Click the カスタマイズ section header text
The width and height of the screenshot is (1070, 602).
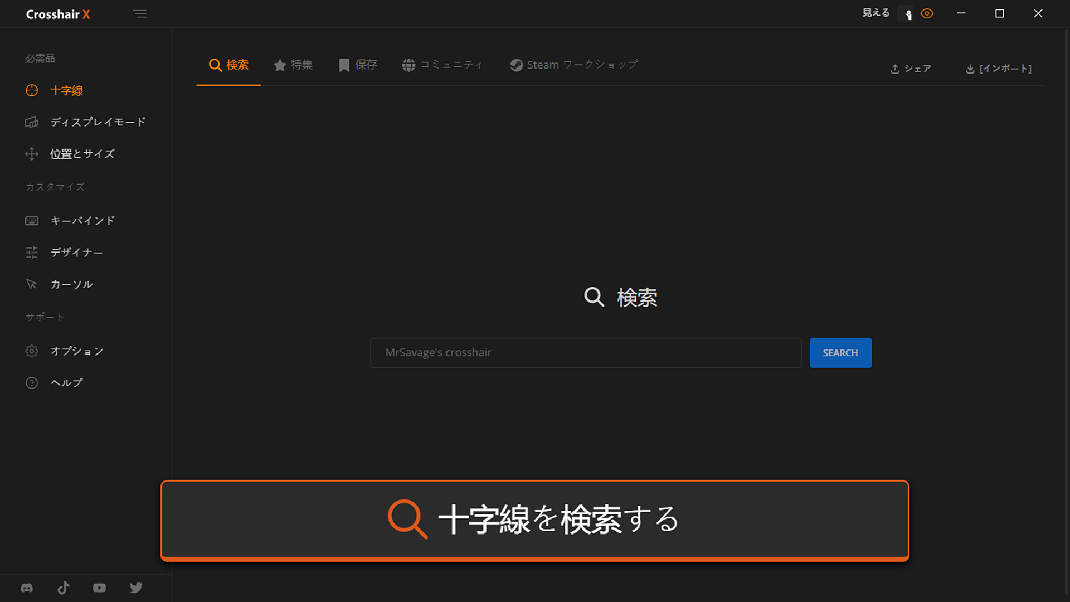pos(55,187)
